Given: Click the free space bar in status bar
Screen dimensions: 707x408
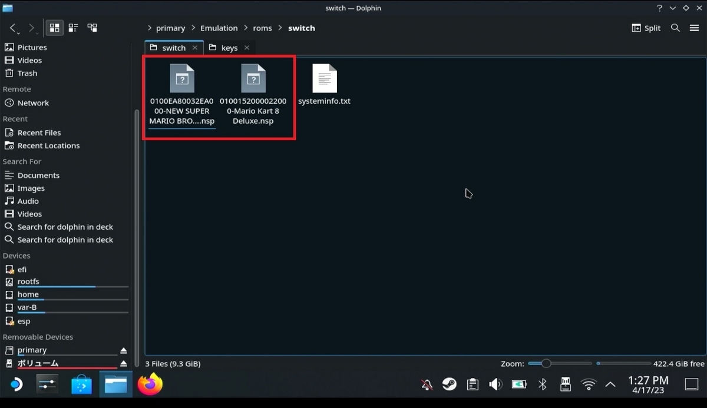Looking at the screenshot, I should (x=623, y=363).
